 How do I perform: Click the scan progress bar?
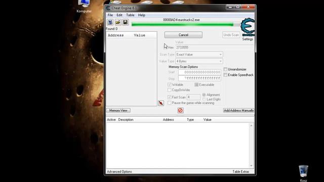(x=186, y=25)
